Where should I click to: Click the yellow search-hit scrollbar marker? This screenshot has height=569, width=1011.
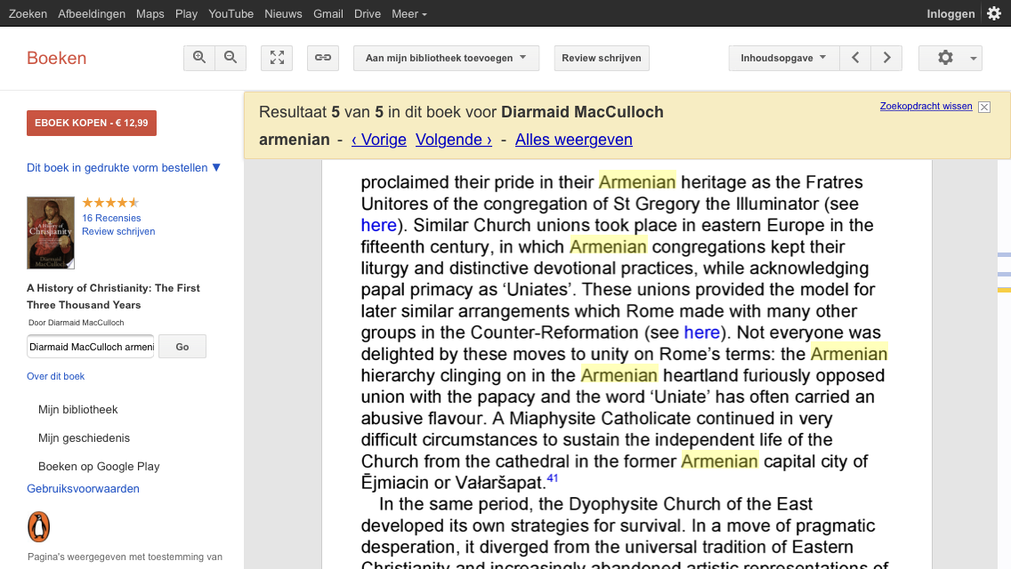click(1004, 291)
